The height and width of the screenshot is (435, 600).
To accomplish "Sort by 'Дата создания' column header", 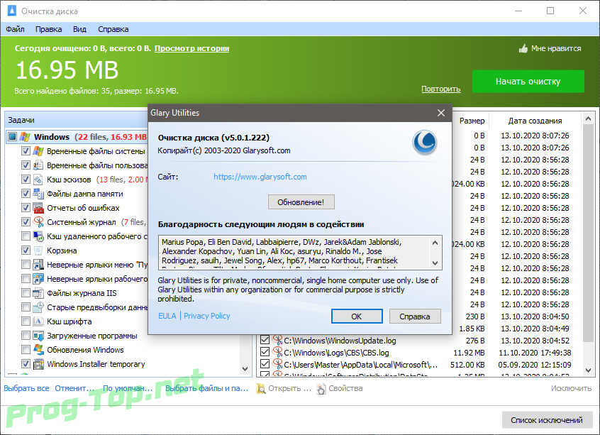I will click(x=535, y=121).
